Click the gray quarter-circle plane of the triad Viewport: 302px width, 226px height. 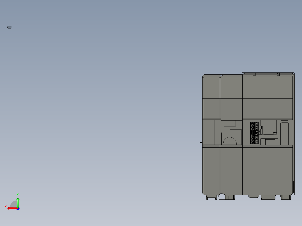[x=14, y=204]
